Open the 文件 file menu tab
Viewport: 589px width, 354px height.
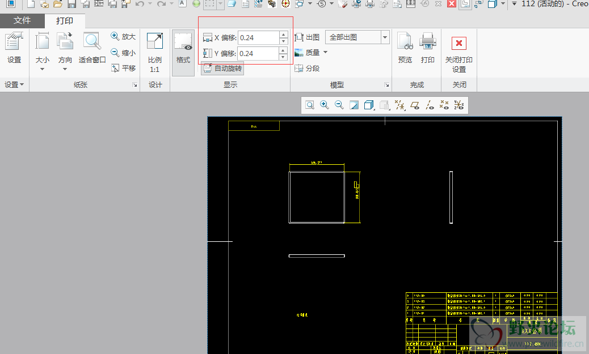click(22, 20)
